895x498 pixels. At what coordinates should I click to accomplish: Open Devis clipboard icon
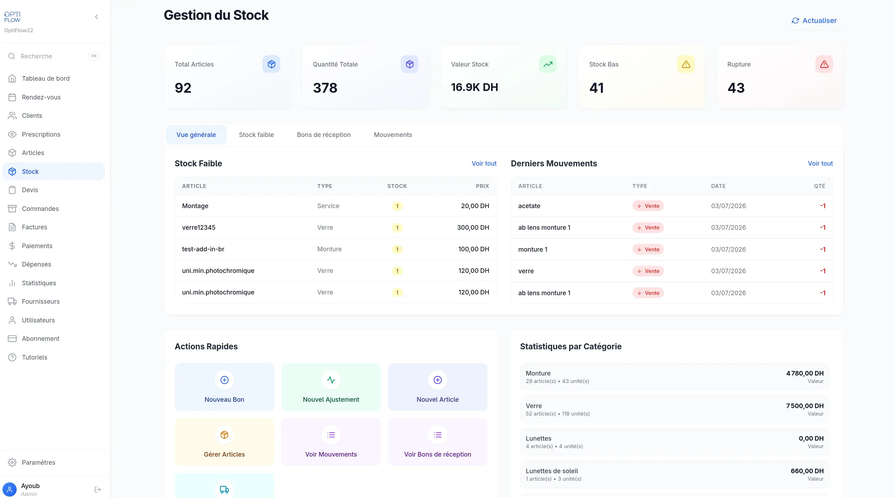pos(12,190)
